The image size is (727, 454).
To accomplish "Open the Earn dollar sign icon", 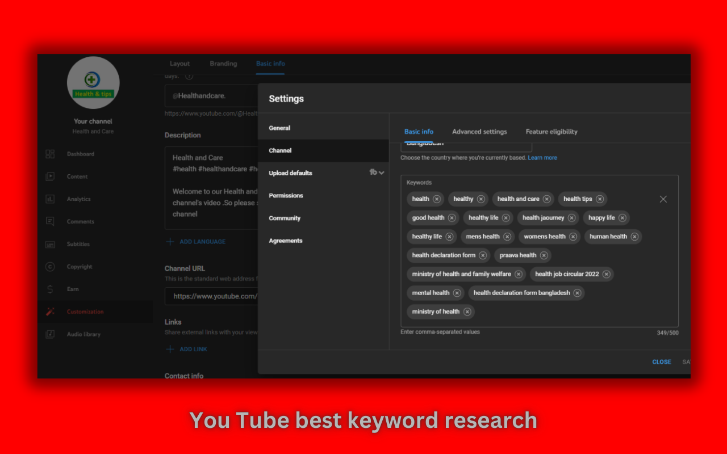I will pos(50,289).
